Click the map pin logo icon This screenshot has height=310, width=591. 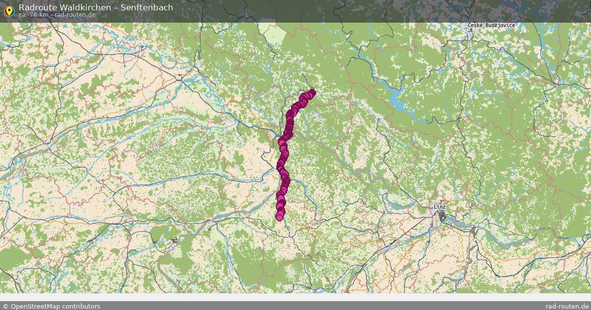[x=9, y=10]
